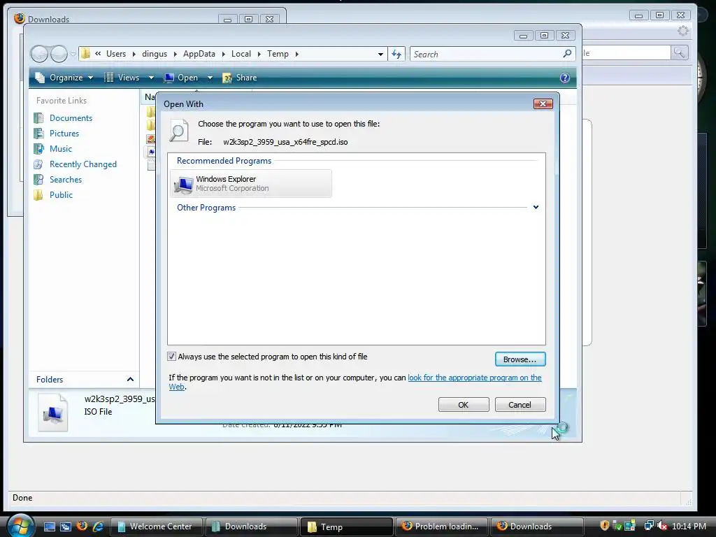Close the Open With dialog

tap(543, 104)
